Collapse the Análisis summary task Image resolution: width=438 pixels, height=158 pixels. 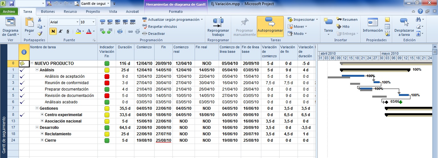pyautogui.click(x=37, y=70)
